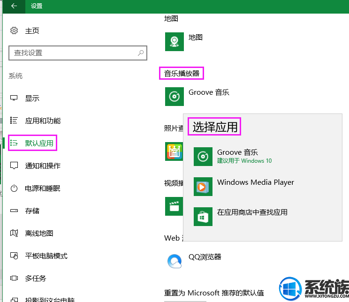This screenshot has height=302, width=349.
Task: Select 在应用商店中查找应用 option
Action: point(252,212)
